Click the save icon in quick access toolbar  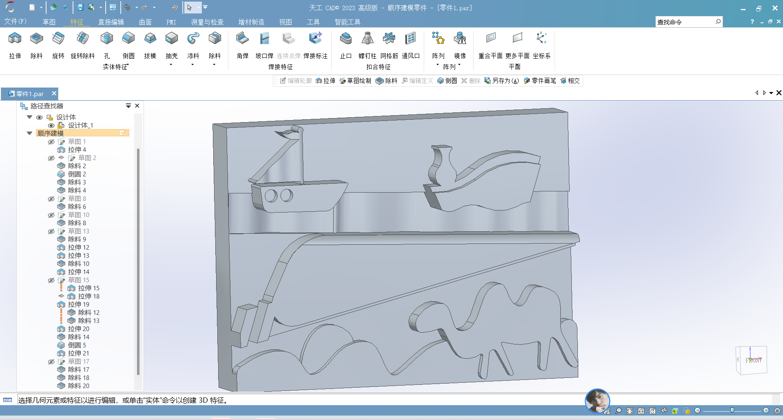click(80, 7)
